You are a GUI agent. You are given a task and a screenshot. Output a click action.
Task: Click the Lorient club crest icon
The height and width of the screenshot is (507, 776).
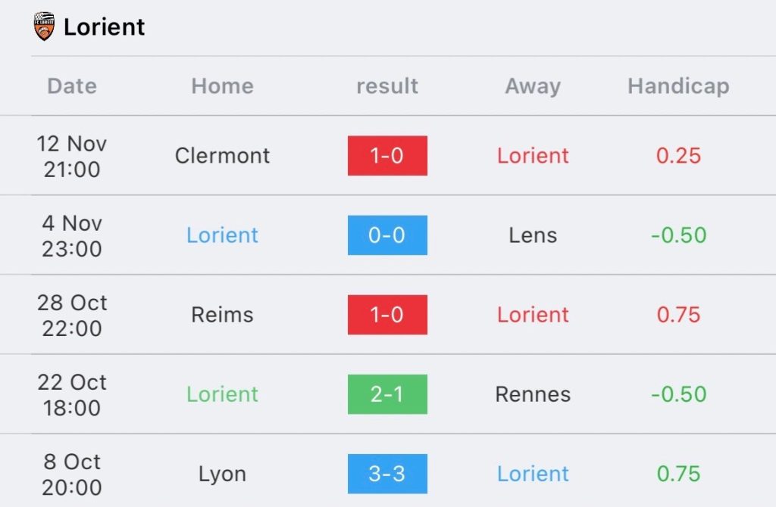point(43,26)
